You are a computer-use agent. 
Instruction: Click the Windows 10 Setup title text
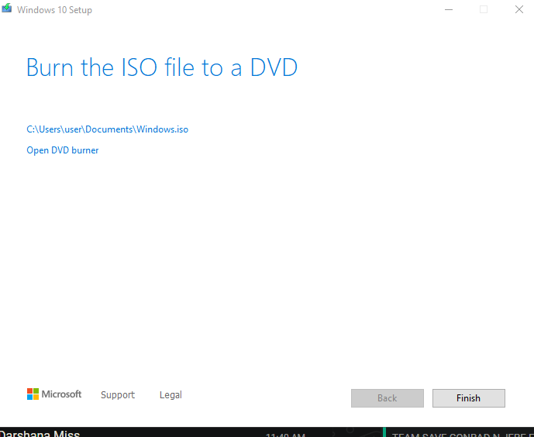tap(54, 10)
